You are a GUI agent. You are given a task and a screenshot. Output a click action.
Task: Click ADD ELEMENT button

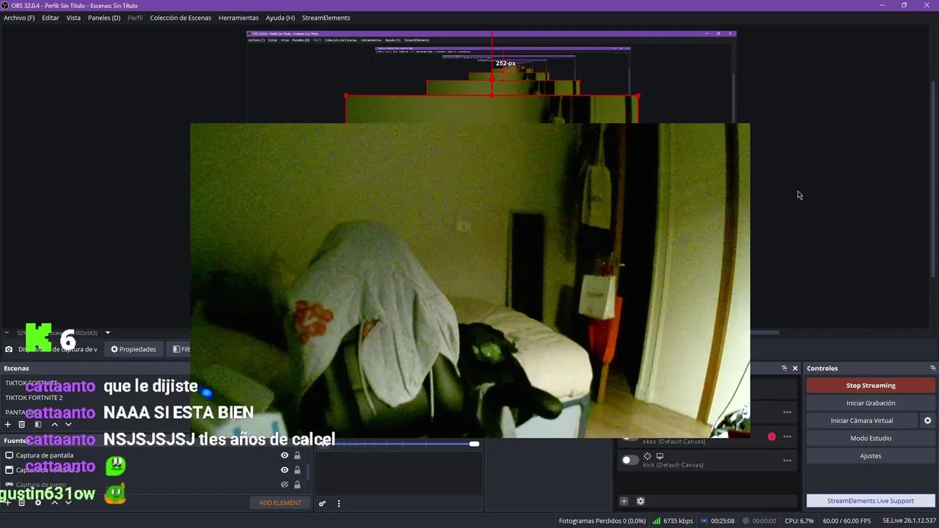click(x=279, y=503)
